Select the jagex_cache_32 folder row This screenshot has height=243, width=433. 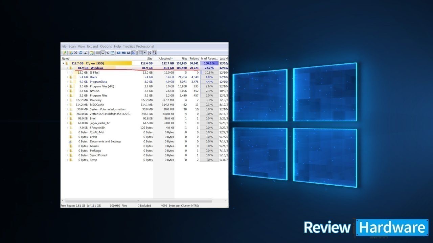pyautogui.click(x=144, y=123)
